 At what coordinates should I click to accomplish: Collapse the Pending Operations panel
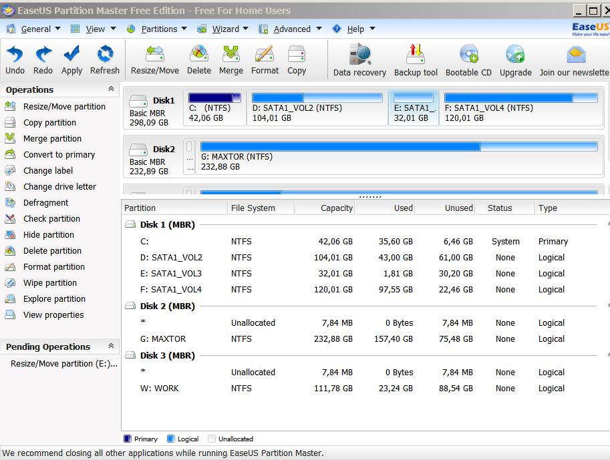click(111, 346)
